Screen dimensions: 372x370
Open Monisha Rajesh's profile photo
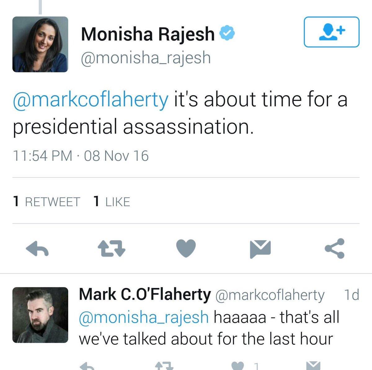point(40,44)
